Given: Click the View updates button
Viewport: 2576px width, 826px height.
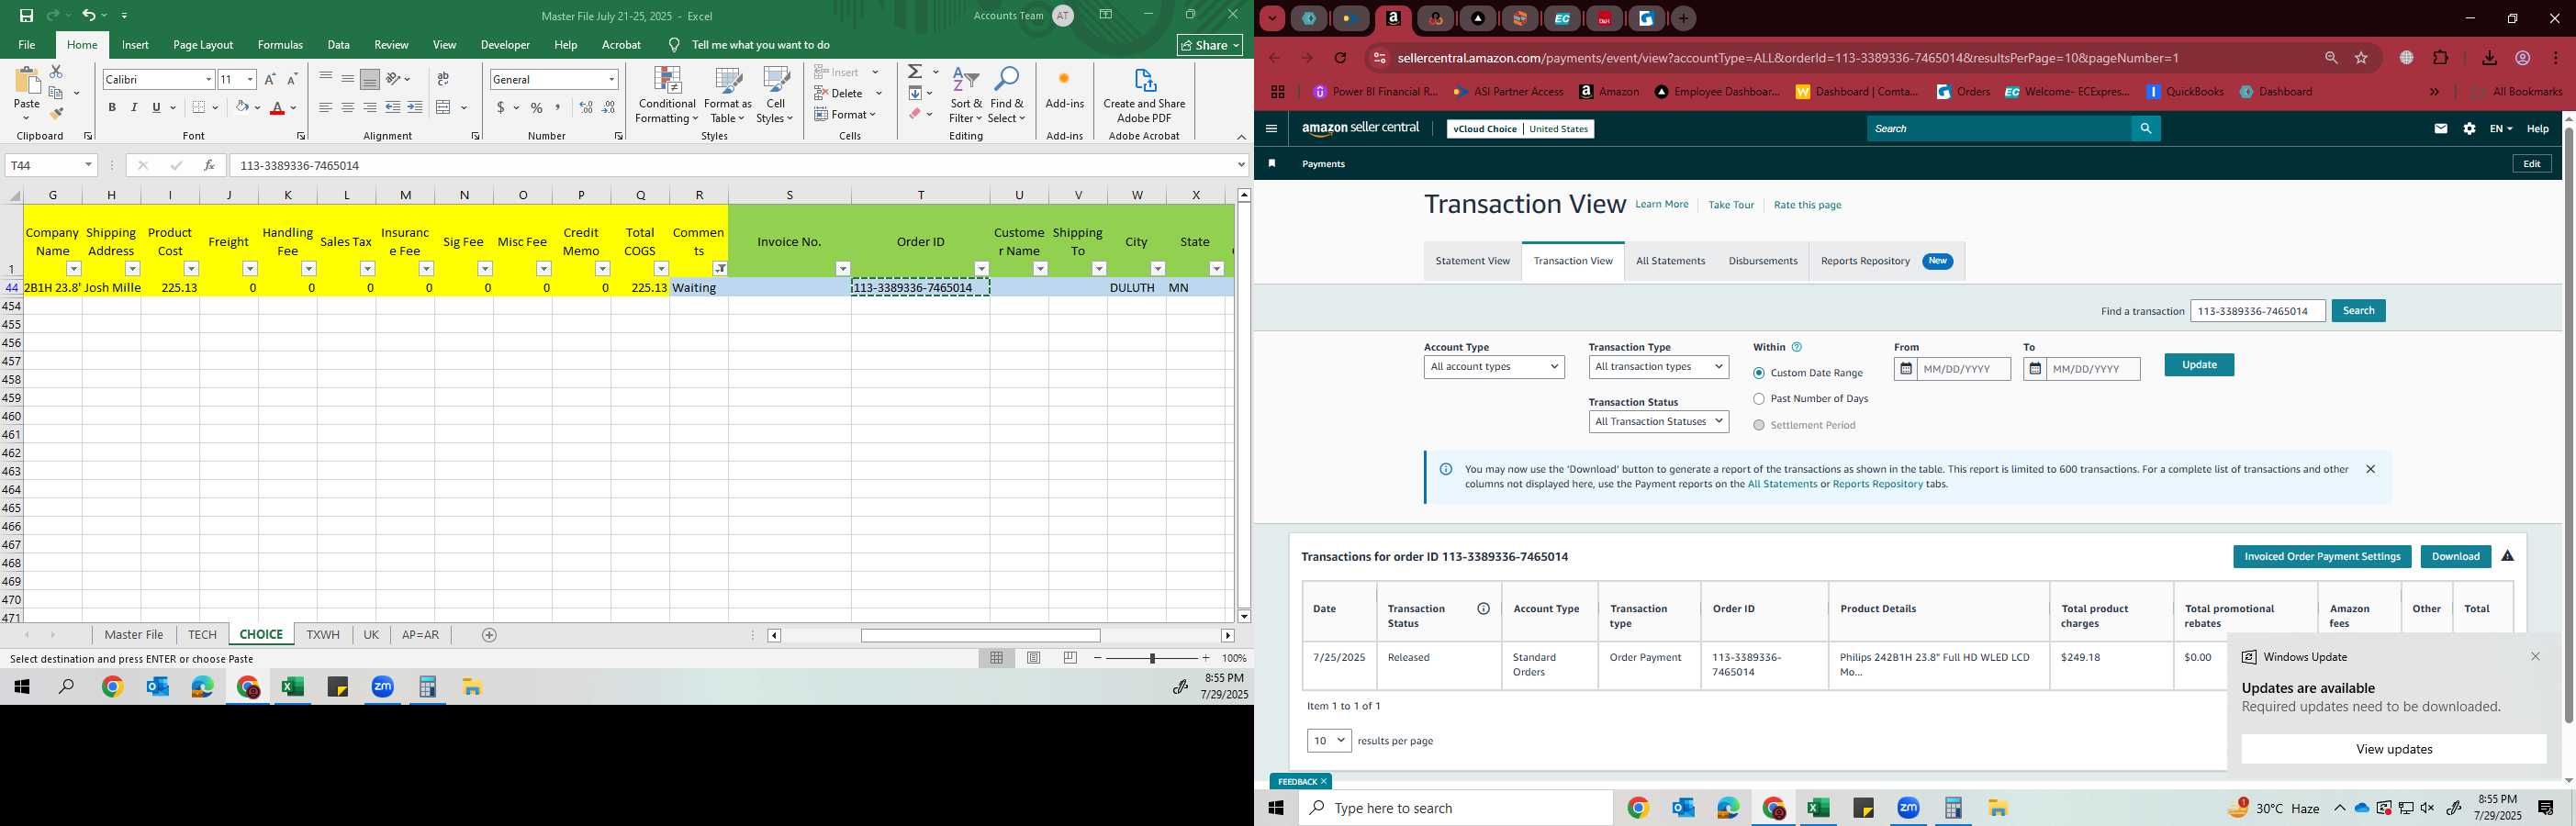Looking at the screenshot, I should [x=2393, y=749].
